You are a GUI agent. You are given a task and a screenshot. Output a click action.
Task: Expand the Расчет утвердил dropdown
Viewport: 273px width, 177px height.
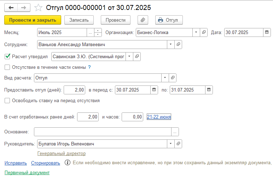coord(129,56)
